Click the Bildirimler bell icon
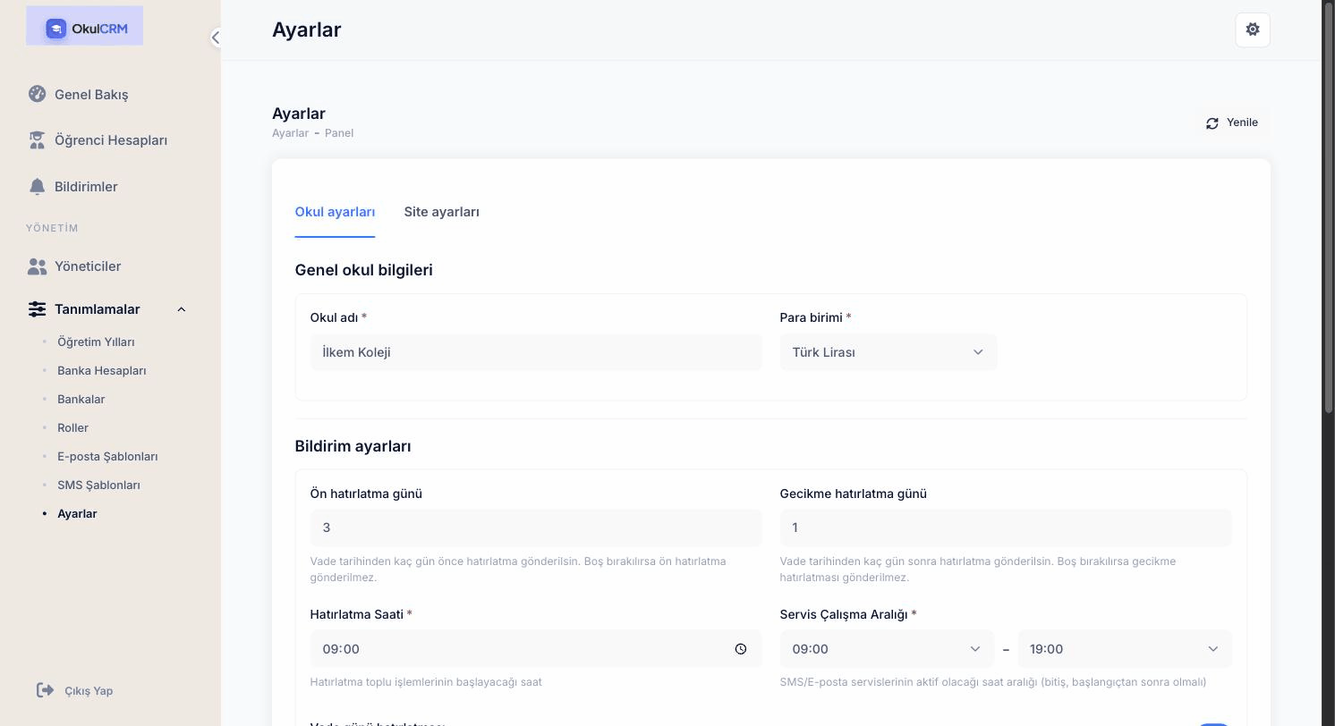The image size is (1335, 726). [x=37, y=186]
